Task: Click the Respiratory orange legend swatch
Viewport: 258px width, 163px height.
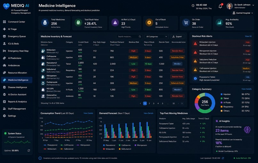Action: tap(222, 107)
